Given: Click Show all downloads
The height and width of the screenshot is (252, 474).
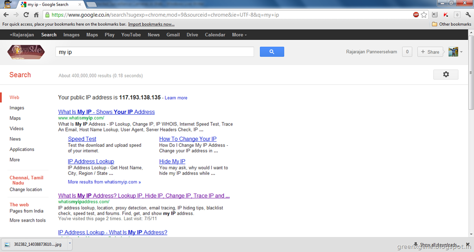Looking at the screenshot, I should click(435, 245).
